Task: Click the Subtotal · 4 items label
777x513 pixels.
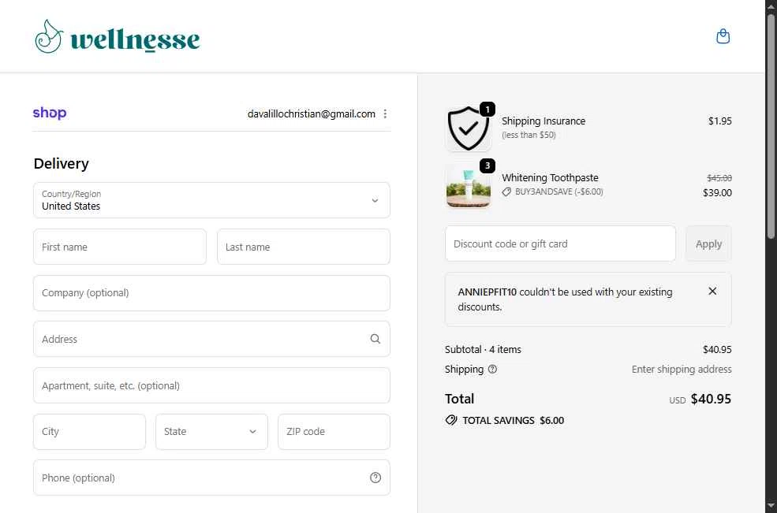Action: (483, 350)
